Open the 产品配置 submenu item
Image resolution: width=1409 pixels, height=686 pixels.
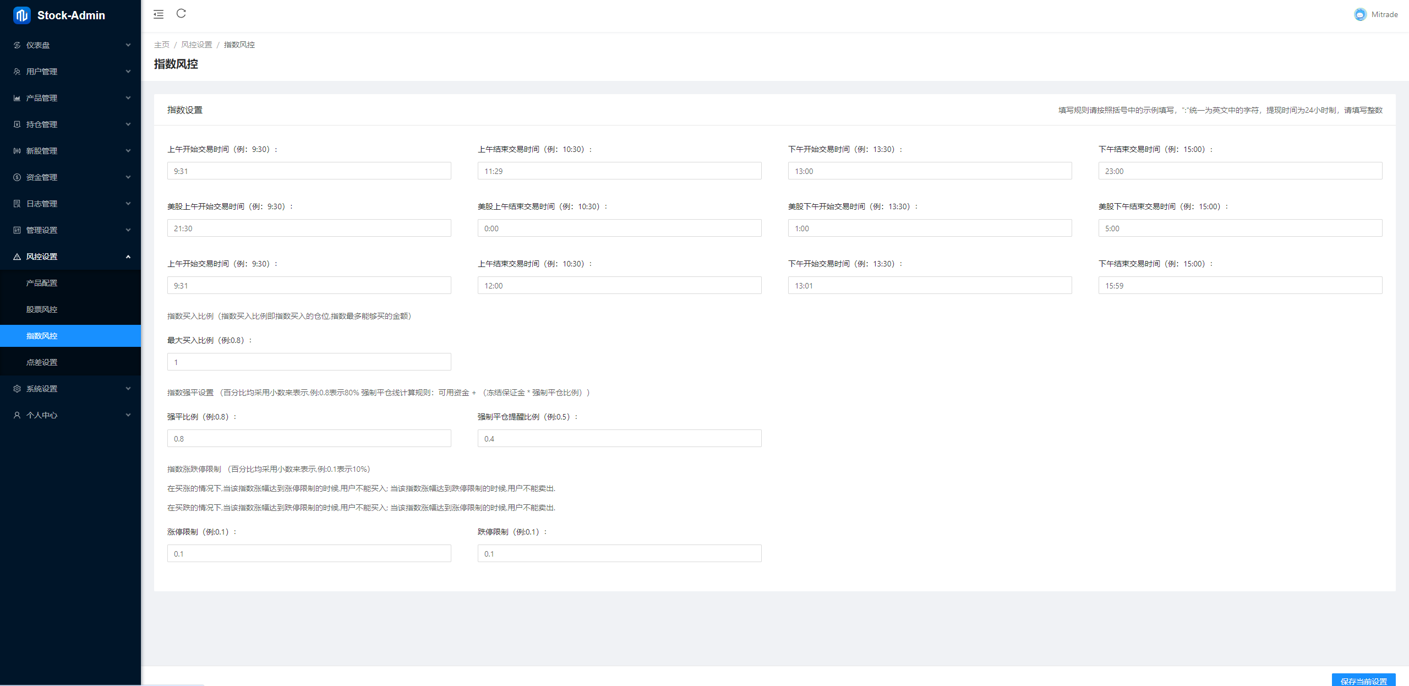click(42, 283)
